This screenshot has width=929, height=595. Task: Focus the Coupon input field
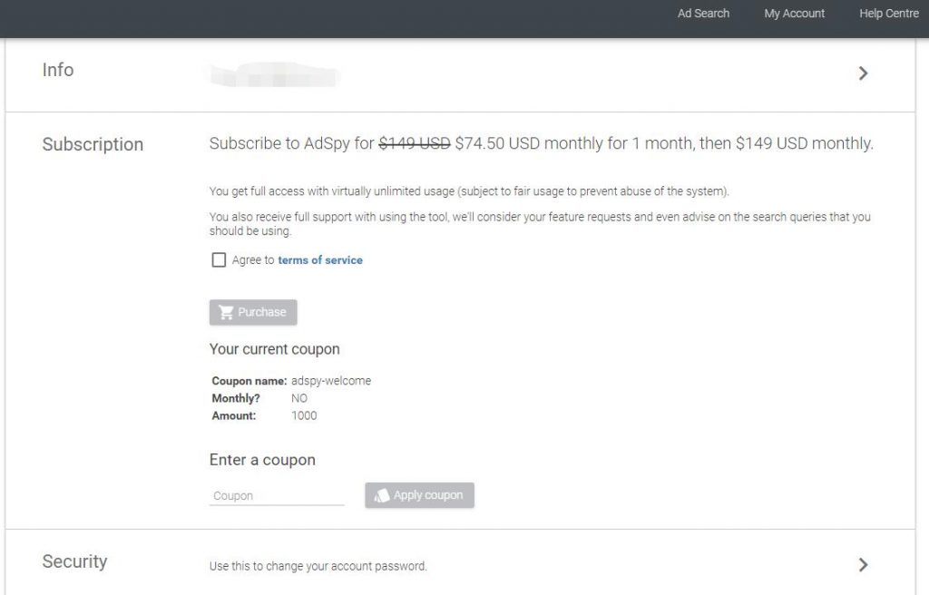pos(277,495)
